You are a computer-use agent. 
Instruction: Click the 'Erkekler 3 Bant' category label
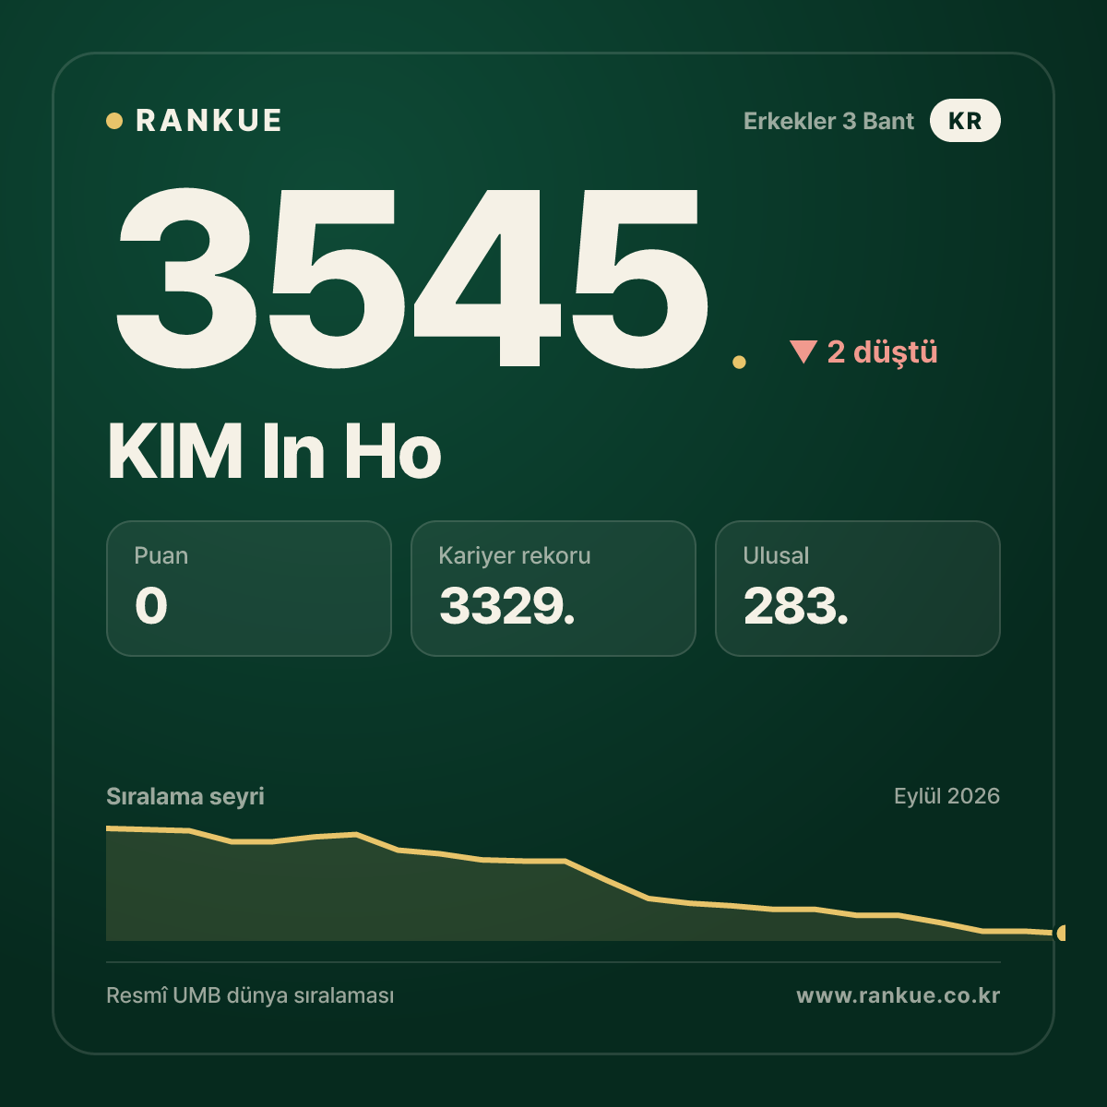click(828, 121)
